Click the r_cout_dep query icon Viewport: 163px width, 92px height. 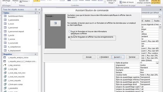pyautogui.click(x=5, y=69)
